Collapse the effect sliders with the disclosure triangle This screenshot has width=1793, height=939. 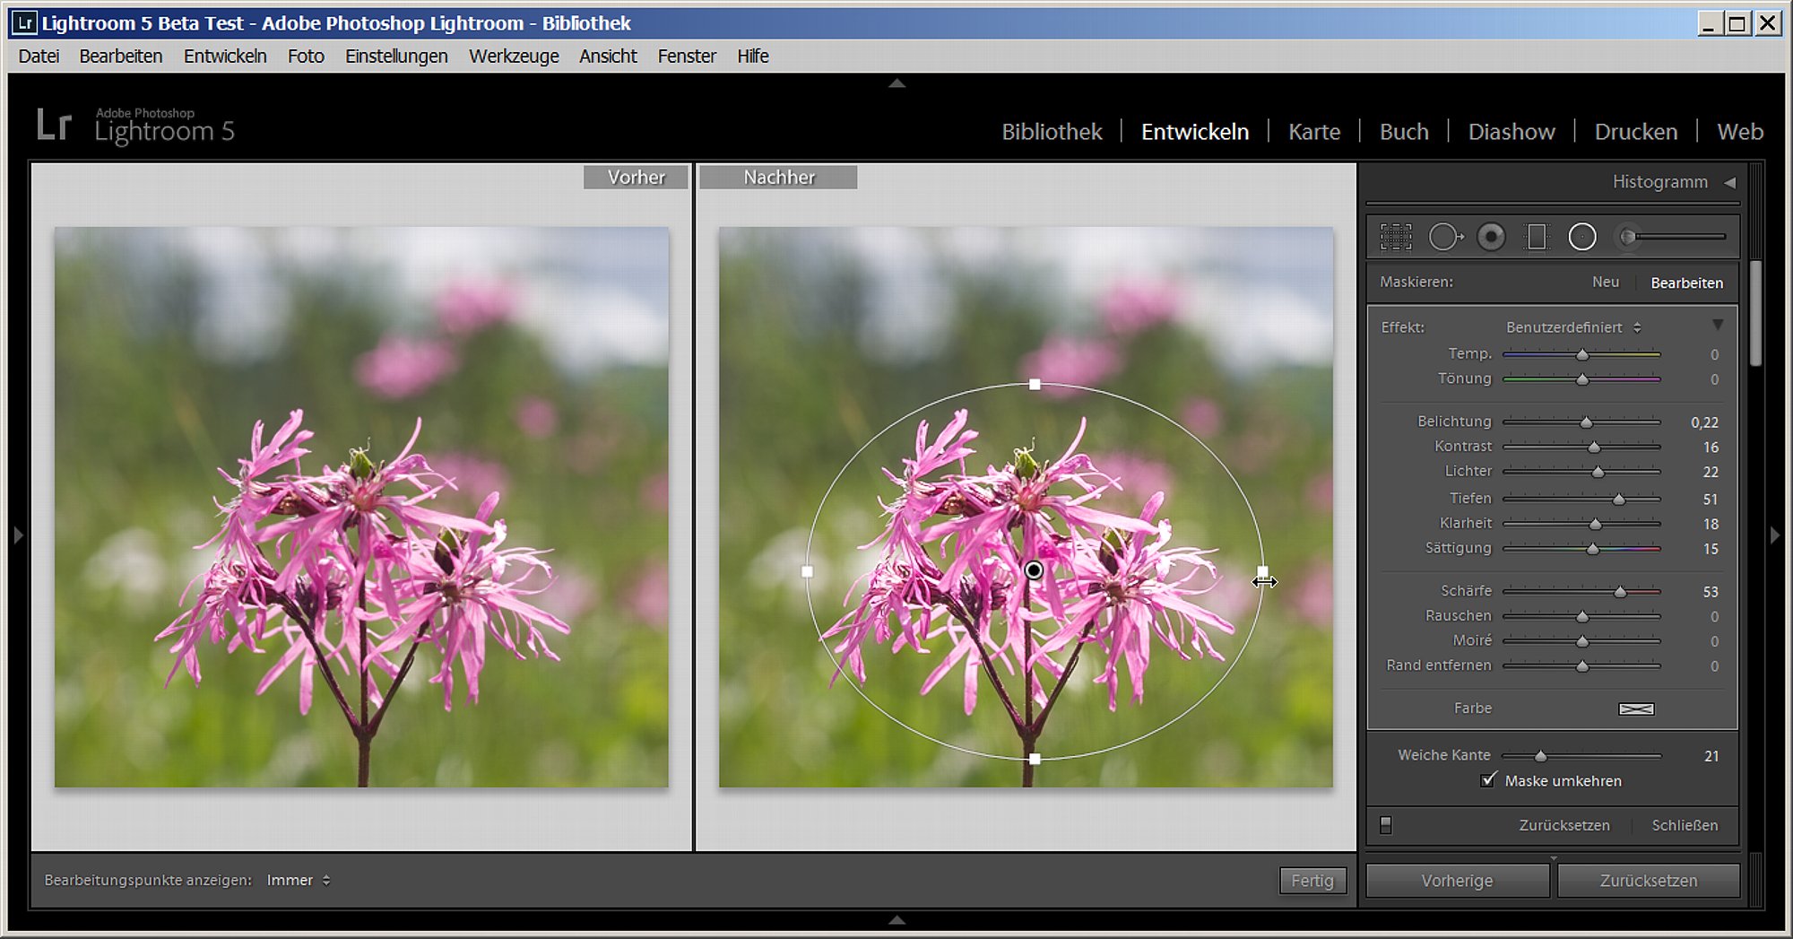pyautogui.click(x=1718, y=325)
